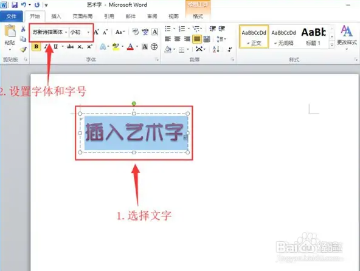Click the Font Color red A button
Image resolution: width=360 pixels, height=271 pixels.
coord(130,47)
